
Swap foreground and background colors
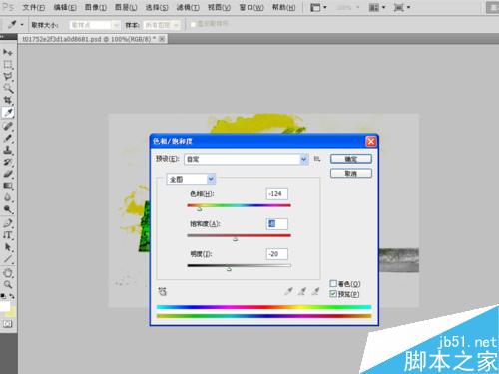(12, 296)
